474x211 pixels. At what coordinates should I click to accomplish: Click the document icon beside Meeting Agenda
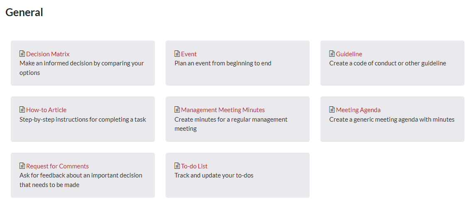(332, 110)
